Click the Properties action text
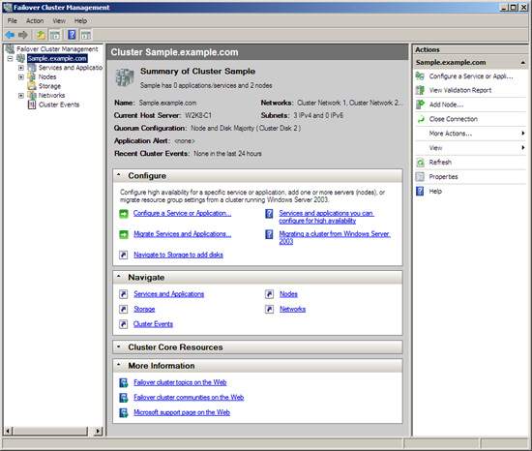This screenshot has height=451, width=532. (x=443, y=177)
